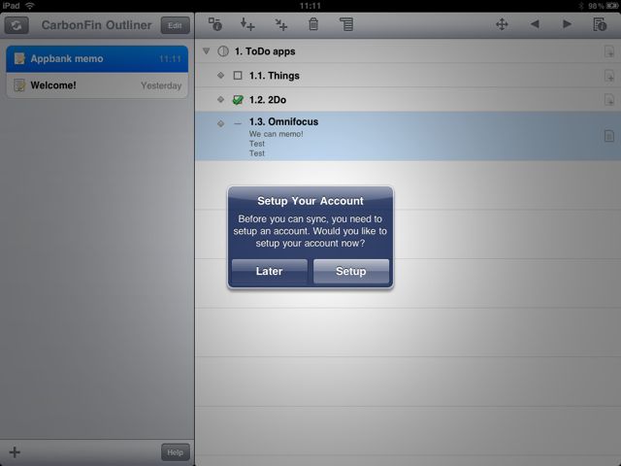Uncheck the 1.2. 2Do checkbox
The image size is (621, 466).
click(x=238, y=99)
